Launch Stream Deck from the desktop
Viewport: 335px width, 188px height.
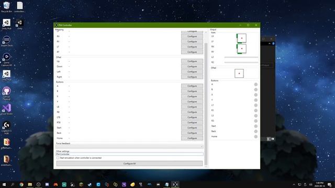(x=7, y=41)
